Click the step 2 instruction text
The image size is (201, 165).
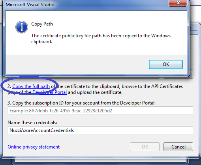[95, 89]
